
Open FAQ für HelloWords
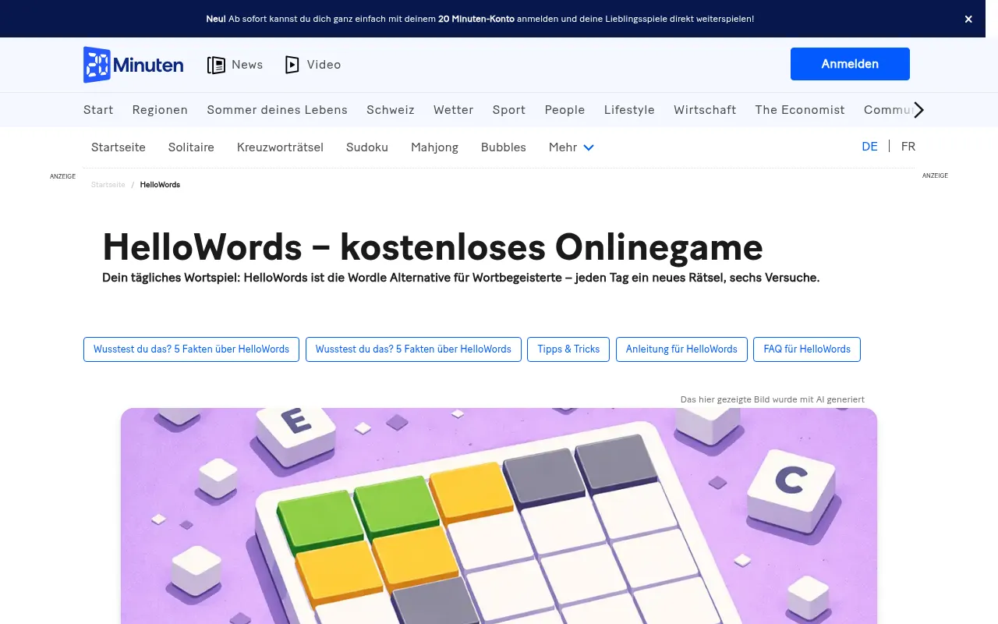807,349
